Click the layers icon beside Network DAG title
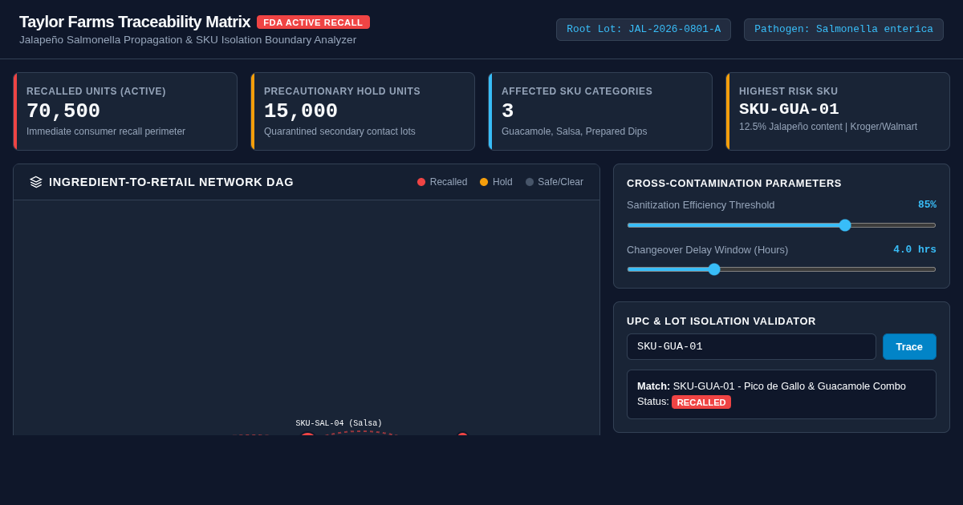The width and height of the screenshot is (963, 505). tap(36, 182)
